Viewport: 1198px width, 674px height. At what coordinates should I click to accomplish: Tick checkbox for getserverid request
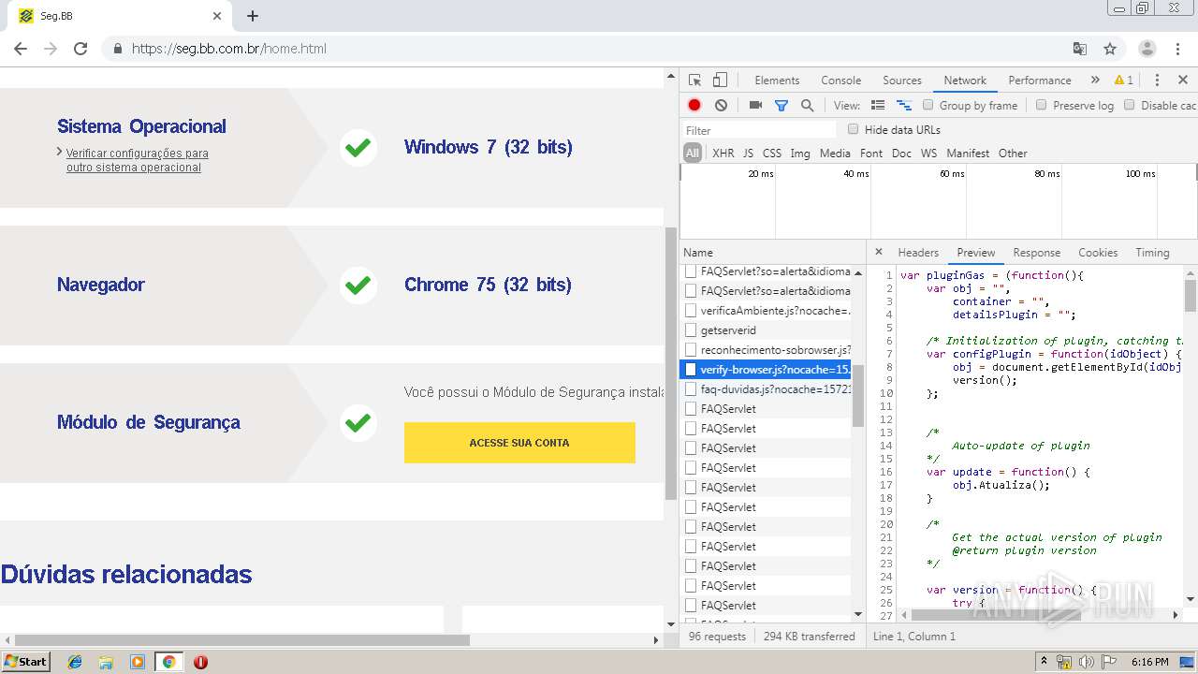(x=691, y=330)
